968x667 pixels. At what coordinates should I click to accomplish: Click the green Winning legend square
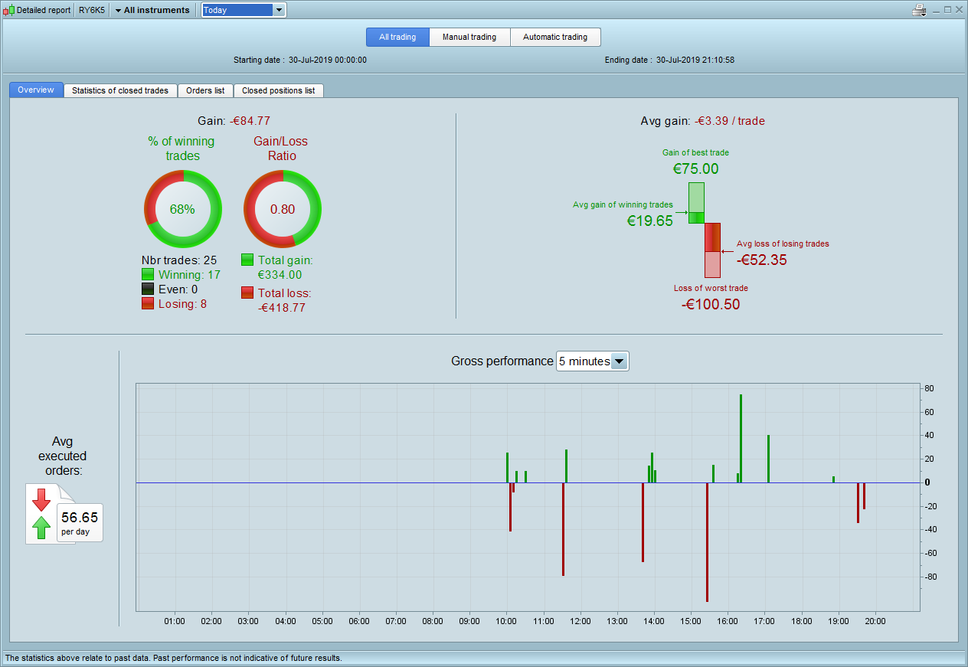coord(148,275)
